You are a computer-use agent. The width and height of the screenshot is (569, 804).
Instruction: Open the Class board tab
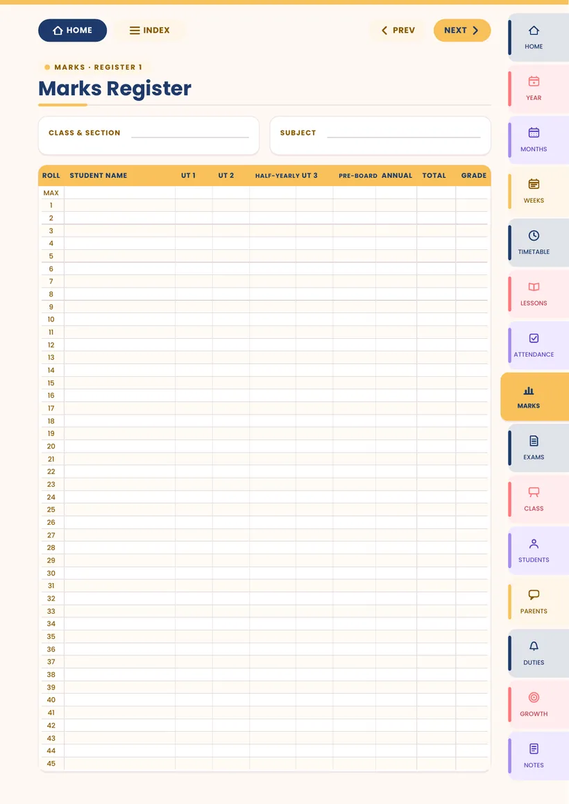[538, 499]
